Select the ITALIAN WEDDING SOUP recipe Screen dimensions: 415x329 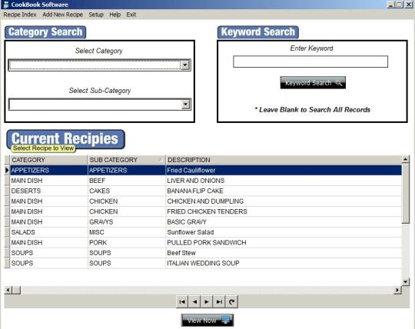[203, 263]
